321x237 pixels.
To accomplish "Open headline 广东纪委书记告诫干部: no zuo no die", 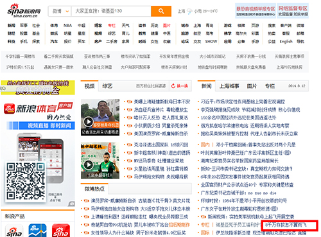I will (x=238, y=193).
